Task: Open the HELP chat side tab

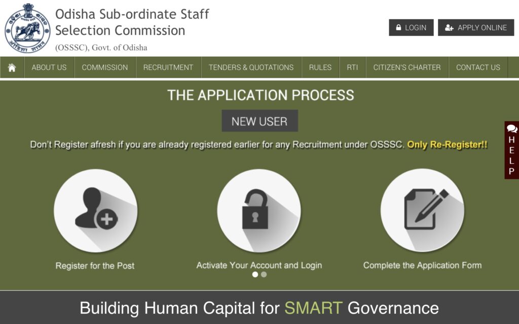Action: (x=512, y=150)
